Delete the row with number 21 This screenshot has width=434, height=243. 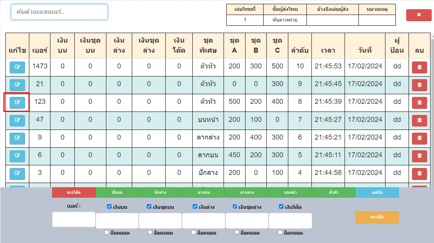point(419,85)
